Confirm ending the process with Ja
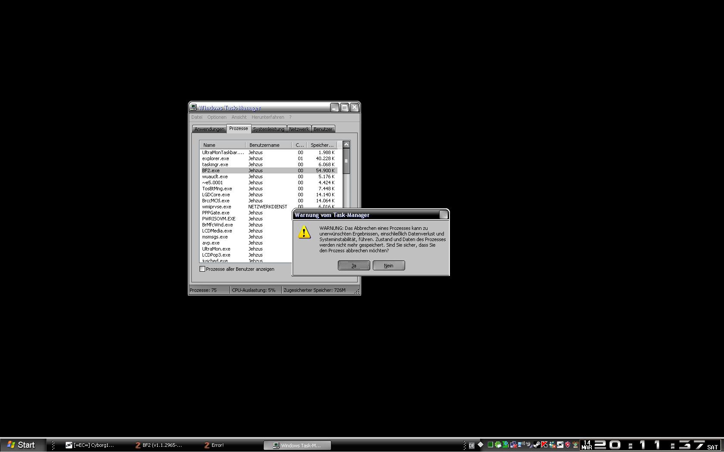This screenshot has height=452, width=724. (354, 266)
